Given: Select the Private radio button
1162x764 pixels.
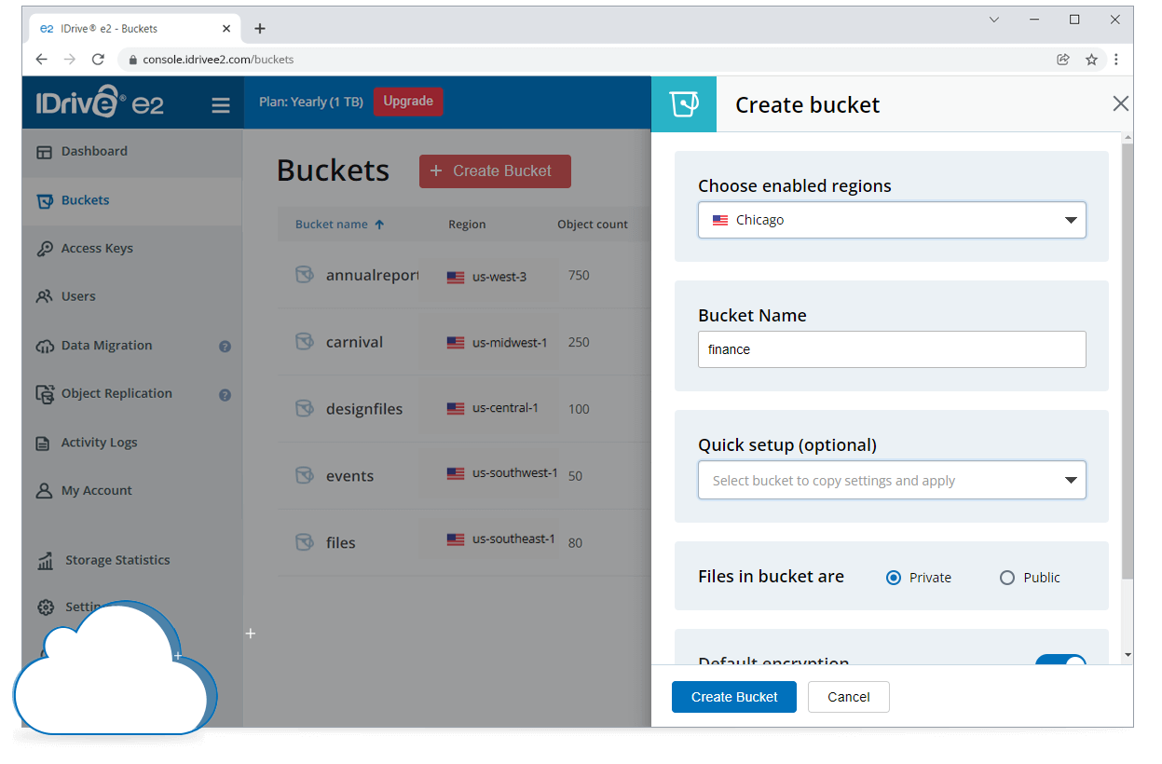Looking at the screenshot, I should pos(894,578).
